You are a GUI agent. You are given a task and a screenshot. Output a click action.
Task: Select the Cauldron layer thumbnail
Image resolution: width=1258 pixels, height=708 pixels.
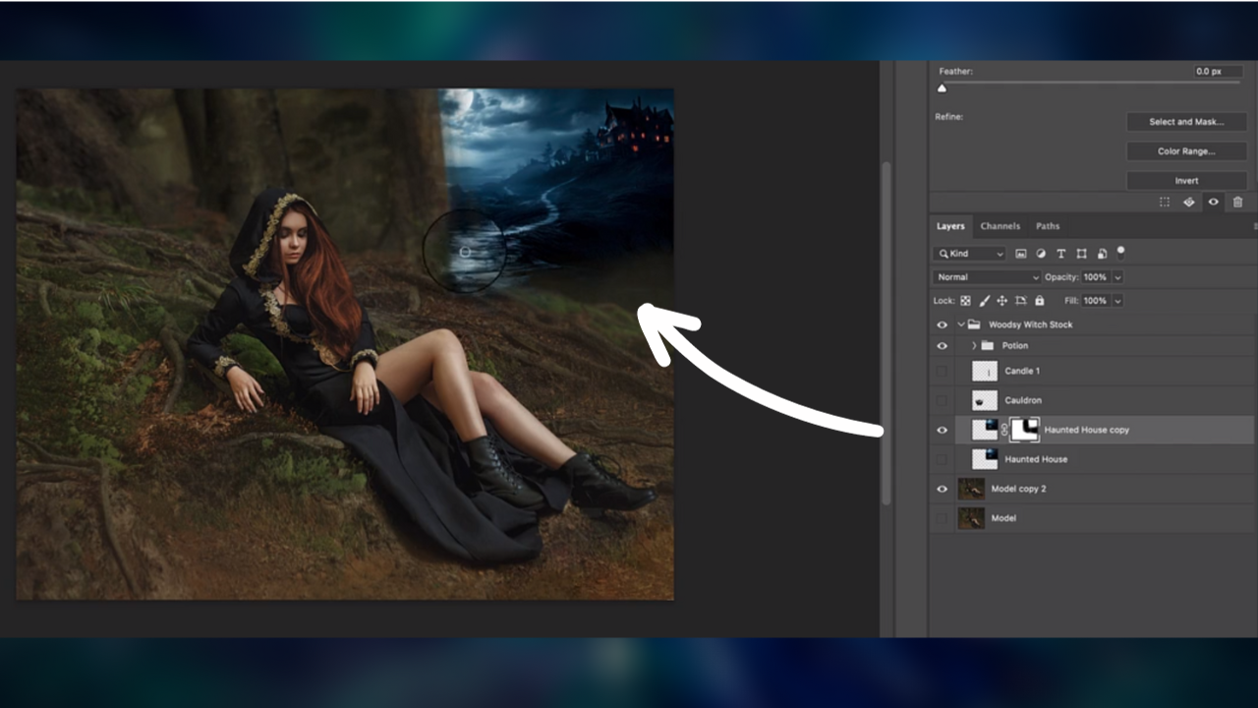(985, 400)
